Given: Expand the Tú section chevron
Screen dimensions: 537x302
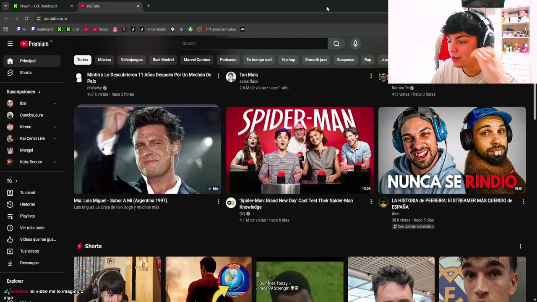Looking at the screenshot, I should pos(16,181).
